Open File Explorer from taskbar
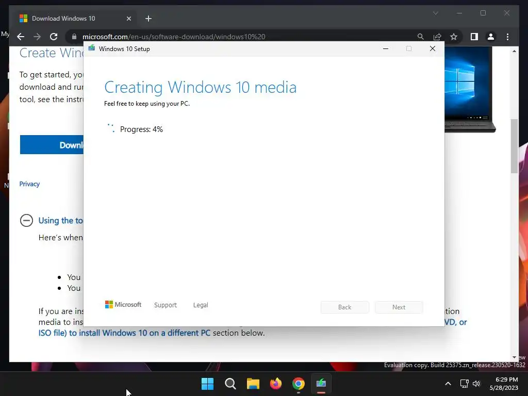The width and height of the screenshot is (528, 396). click(253, 384)
